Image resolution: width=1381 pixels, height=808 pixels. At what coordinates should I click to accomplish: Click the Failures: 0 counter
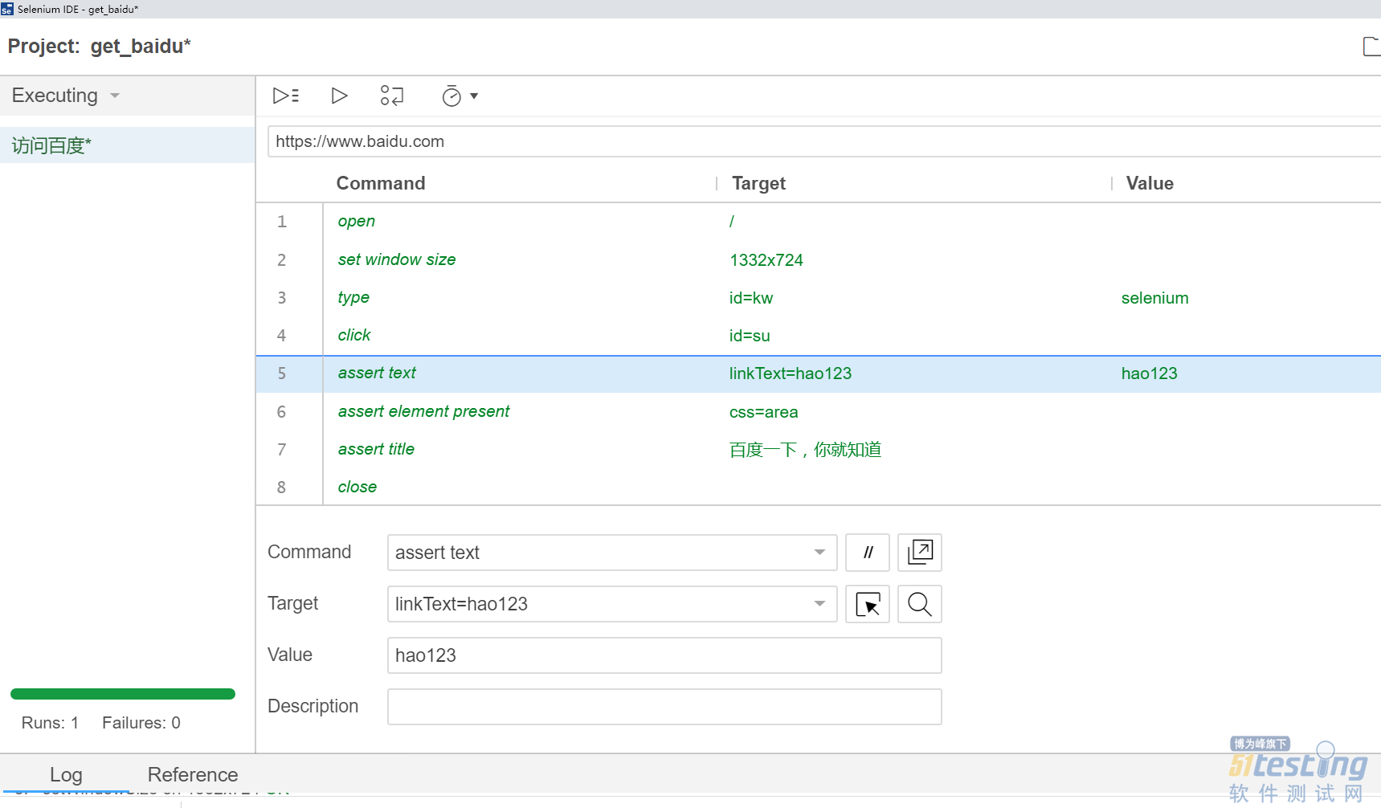[141, 723]
